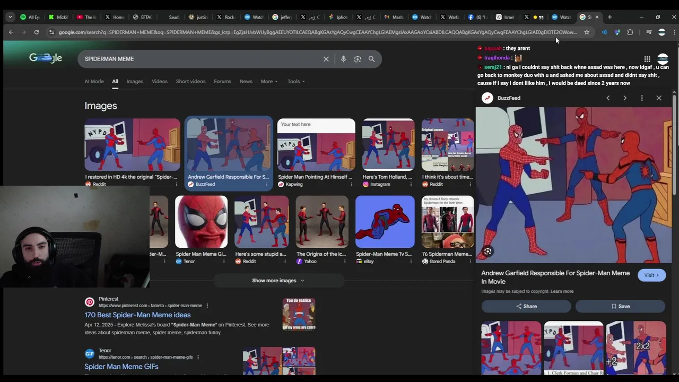The height and width of the screenshot is (382, 679).
Task: Open the Kapwing Spider Man Pointing thumbnail
Action: (x=316, y=145)
